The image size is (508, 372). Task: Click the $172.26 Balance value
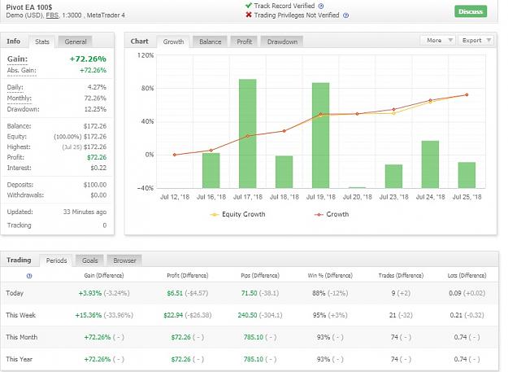coord(95,126)
